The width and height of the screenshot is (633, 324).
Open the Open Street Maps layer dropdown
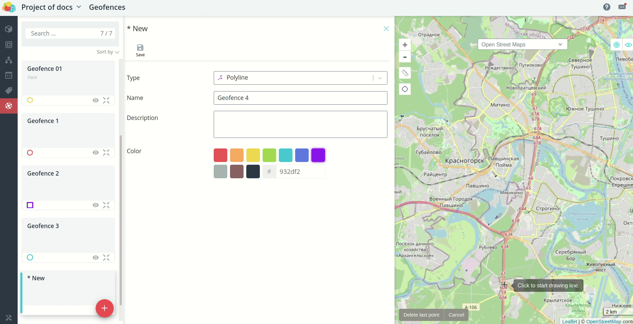[522, 44]
